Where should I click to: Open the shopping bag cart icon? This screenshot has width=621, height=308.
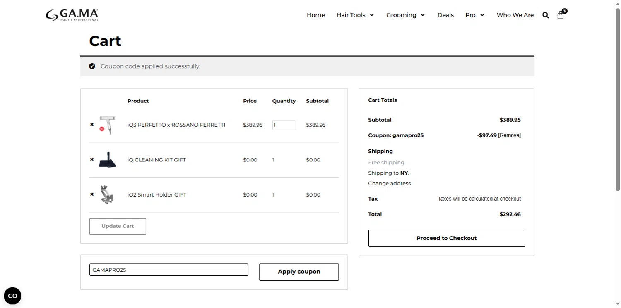(x=561, y=15)
